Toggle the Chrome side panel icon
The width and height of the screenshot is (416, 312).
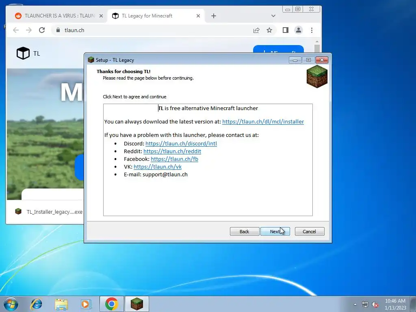point(286,30)
